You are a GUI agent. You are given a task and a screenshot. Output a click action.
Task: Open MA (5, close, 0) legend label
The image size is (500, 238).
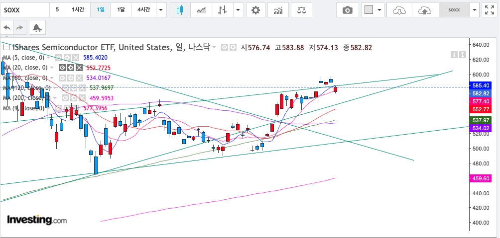[x=23, y=58]
